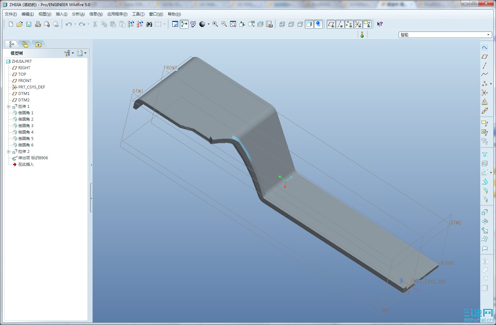Print the model with the printer icon
This screenshot has width=496, height=325.
click(x=38, y=24)
